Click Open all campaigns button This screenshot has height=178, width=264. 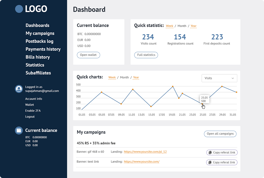(x=220, y=134)
